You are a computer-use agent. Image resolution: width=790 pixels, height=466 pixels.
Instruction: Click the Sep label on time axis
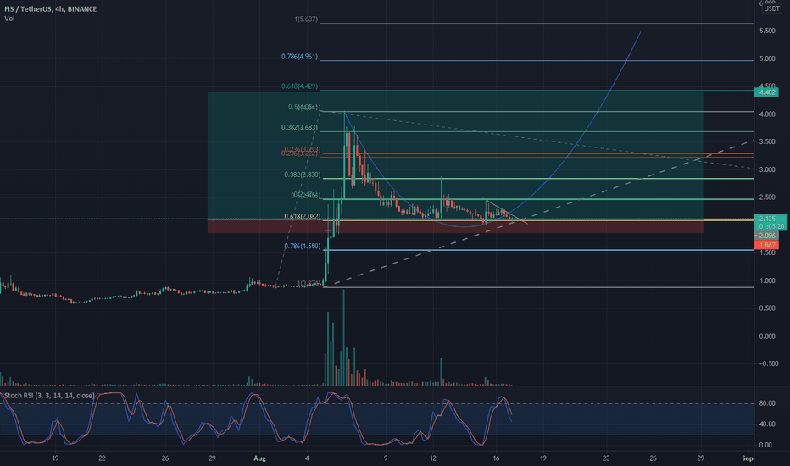[x=748, y=458]
